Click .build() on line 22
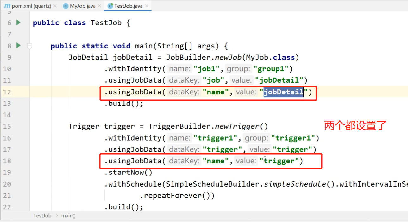Image resolution: width=408 pixels, height=222 pixels. click(124, 207)
